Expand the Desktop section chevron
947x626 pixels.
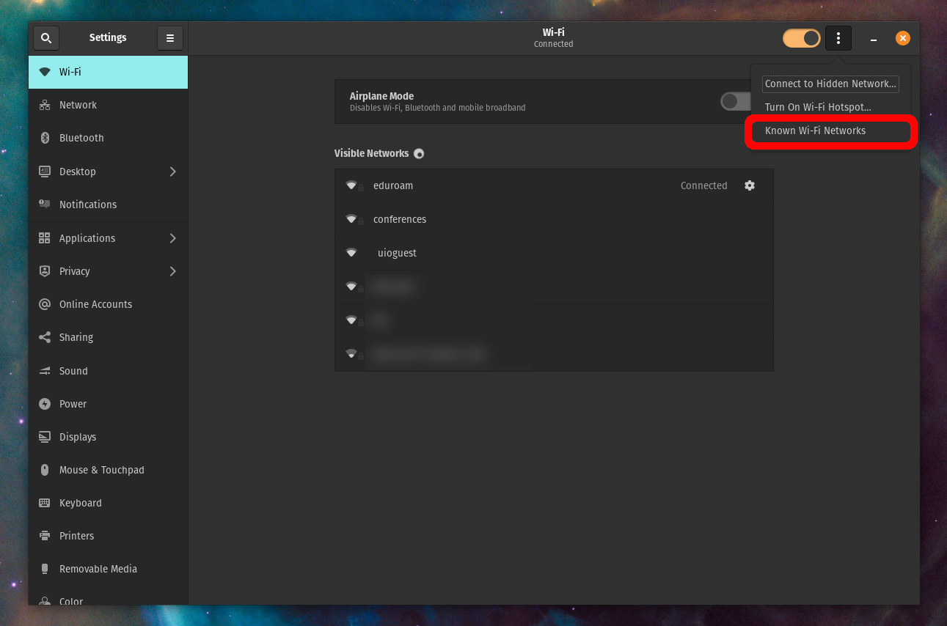click(x=173, y=172)
